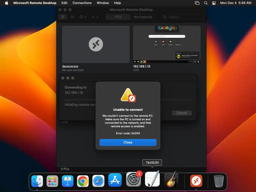The height and width of the screenshot is (192, 256).
Task: Close the Unable to connect dialog
Action: [x=128, y=142]
